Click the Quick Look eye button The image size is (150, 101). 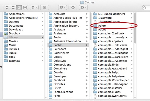coord(73,7)
